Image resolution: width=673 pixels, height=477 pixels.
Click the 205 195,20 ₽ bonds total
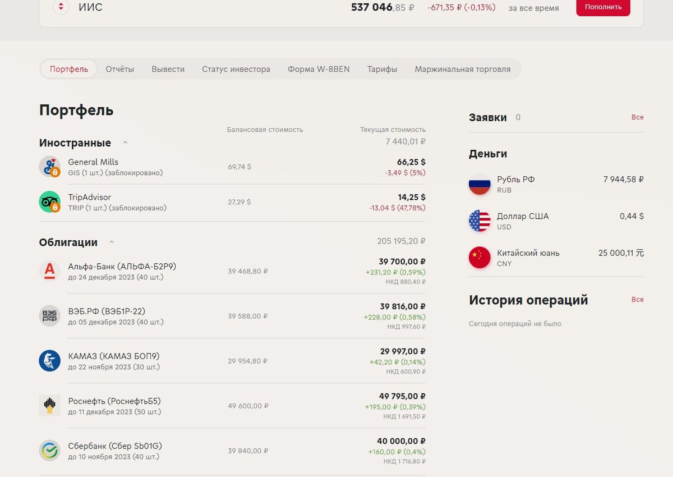pos(402,241)
